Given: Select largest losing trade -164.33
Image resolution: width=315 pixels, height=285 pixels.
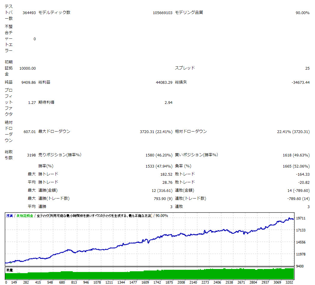Looking at the screenshot, I should (x=303, y=174).
